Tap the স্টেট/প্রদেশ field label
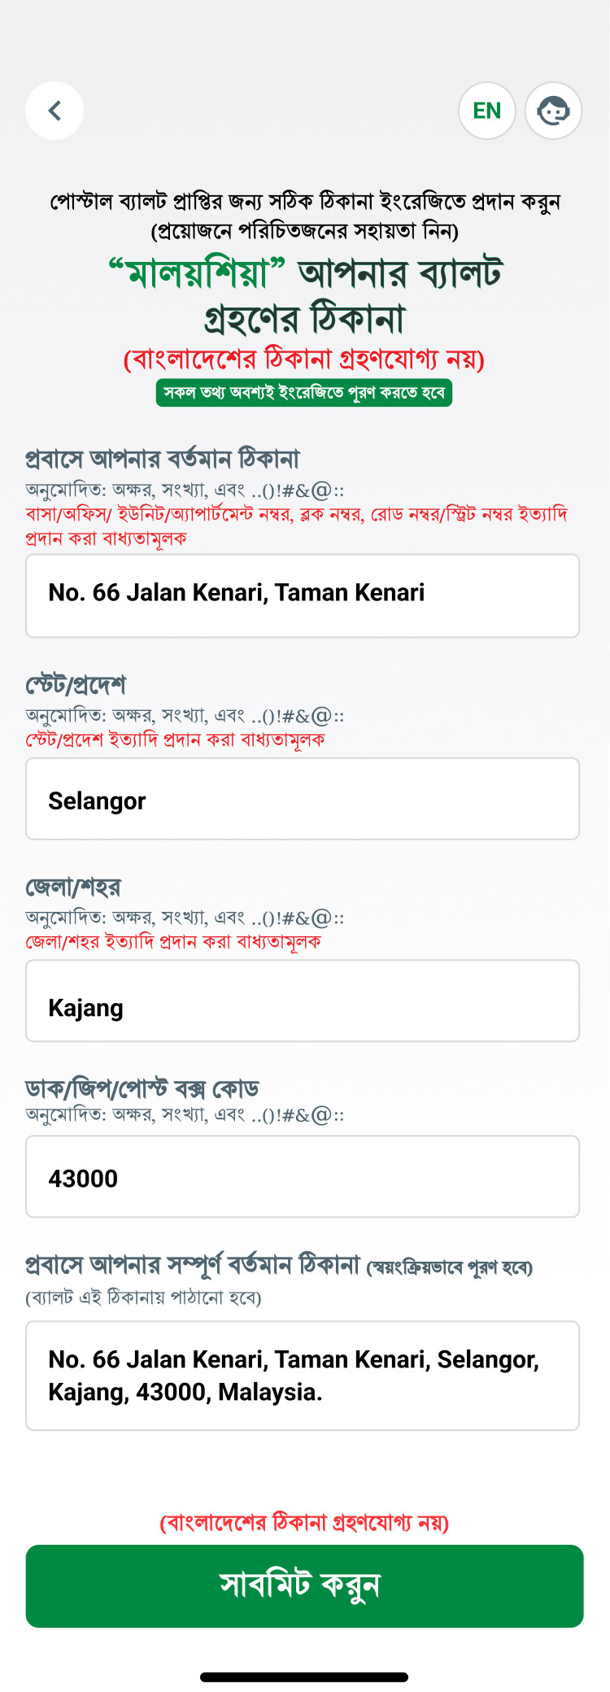This screenshot has width=610, height=1692. point(76,685)
